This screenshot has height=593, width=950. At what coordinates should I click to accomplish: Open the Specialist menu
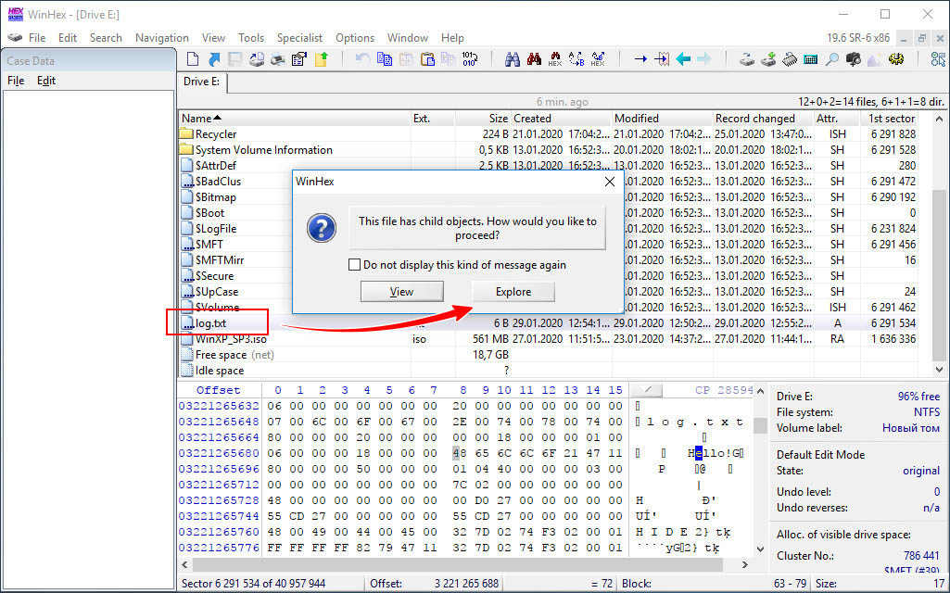pyautogui.click(x=300, y=38)
